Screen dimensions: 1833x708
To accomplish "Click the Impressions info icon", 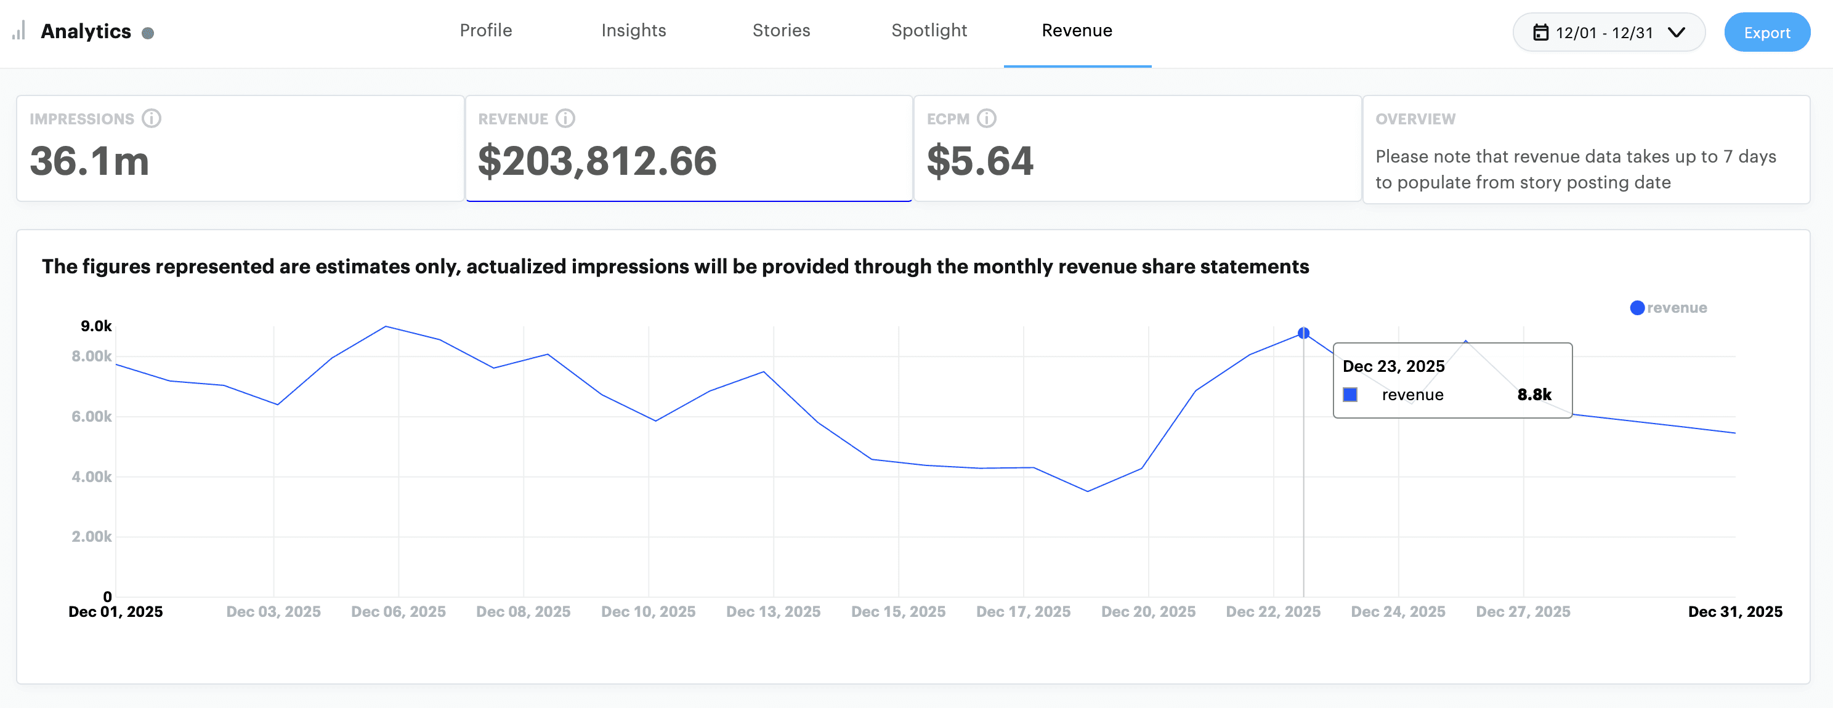I will 152,118.
